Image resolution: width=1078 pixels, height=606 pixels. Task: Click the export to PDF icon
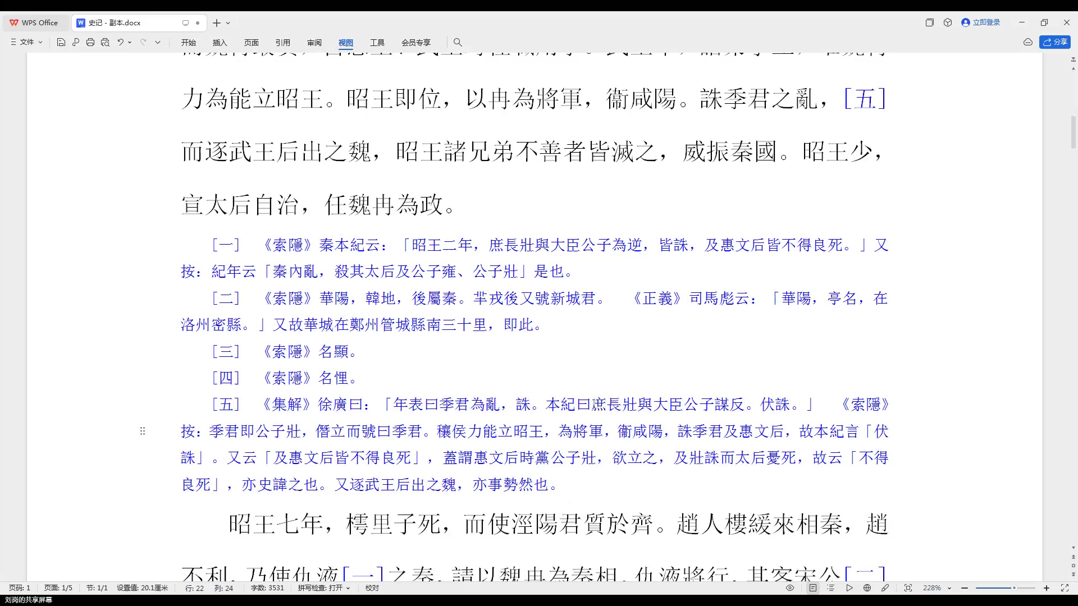click(x=76, y=42)
